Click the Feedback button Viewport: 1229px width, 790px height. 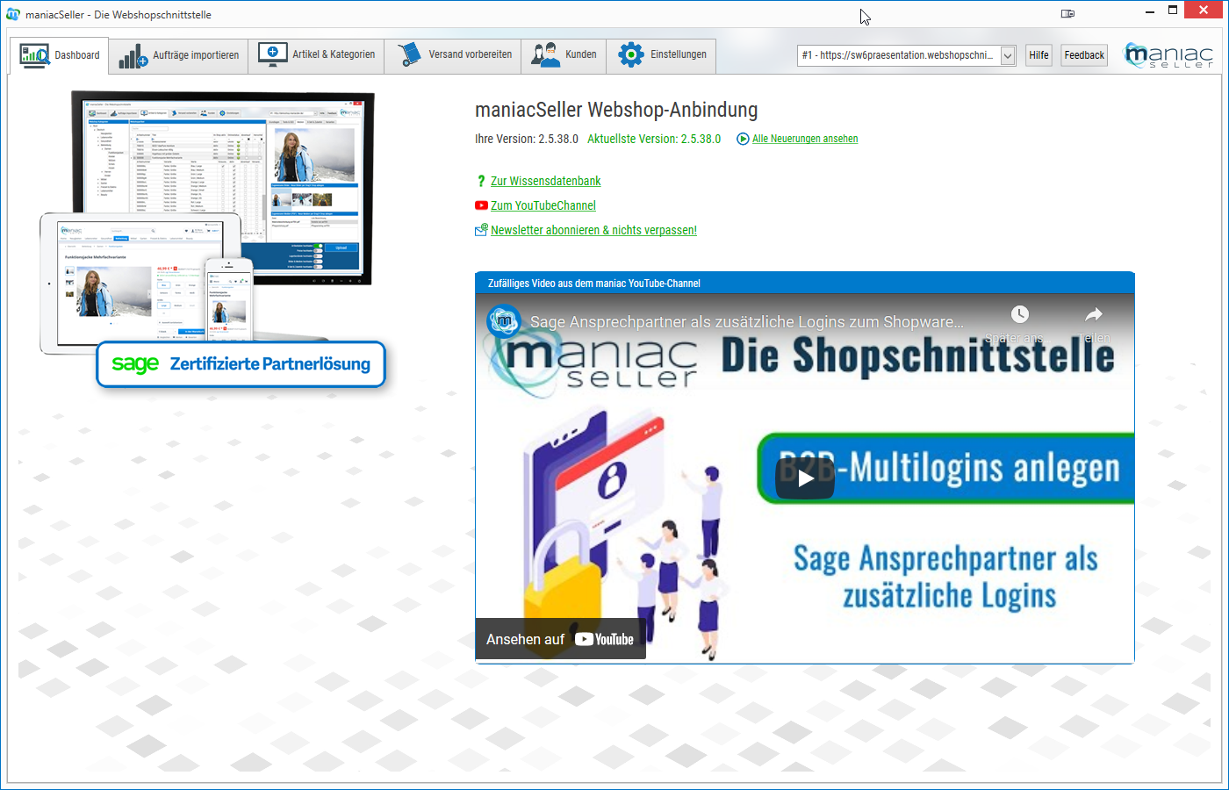pos(1084,55)
